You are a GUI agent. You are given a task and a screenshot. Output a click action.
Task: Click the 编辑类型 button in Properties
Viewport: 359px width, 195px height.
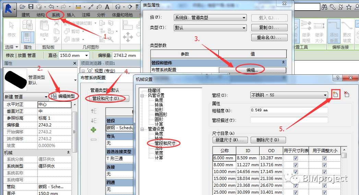pos(64,96)
